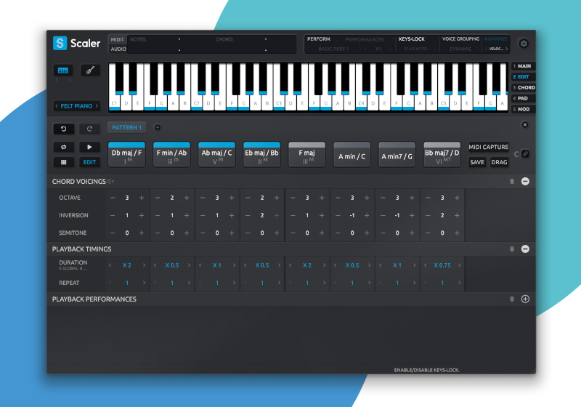Click the link icon beside DRAG
Screen dimensions: 581x407
(x=525, y=154)
